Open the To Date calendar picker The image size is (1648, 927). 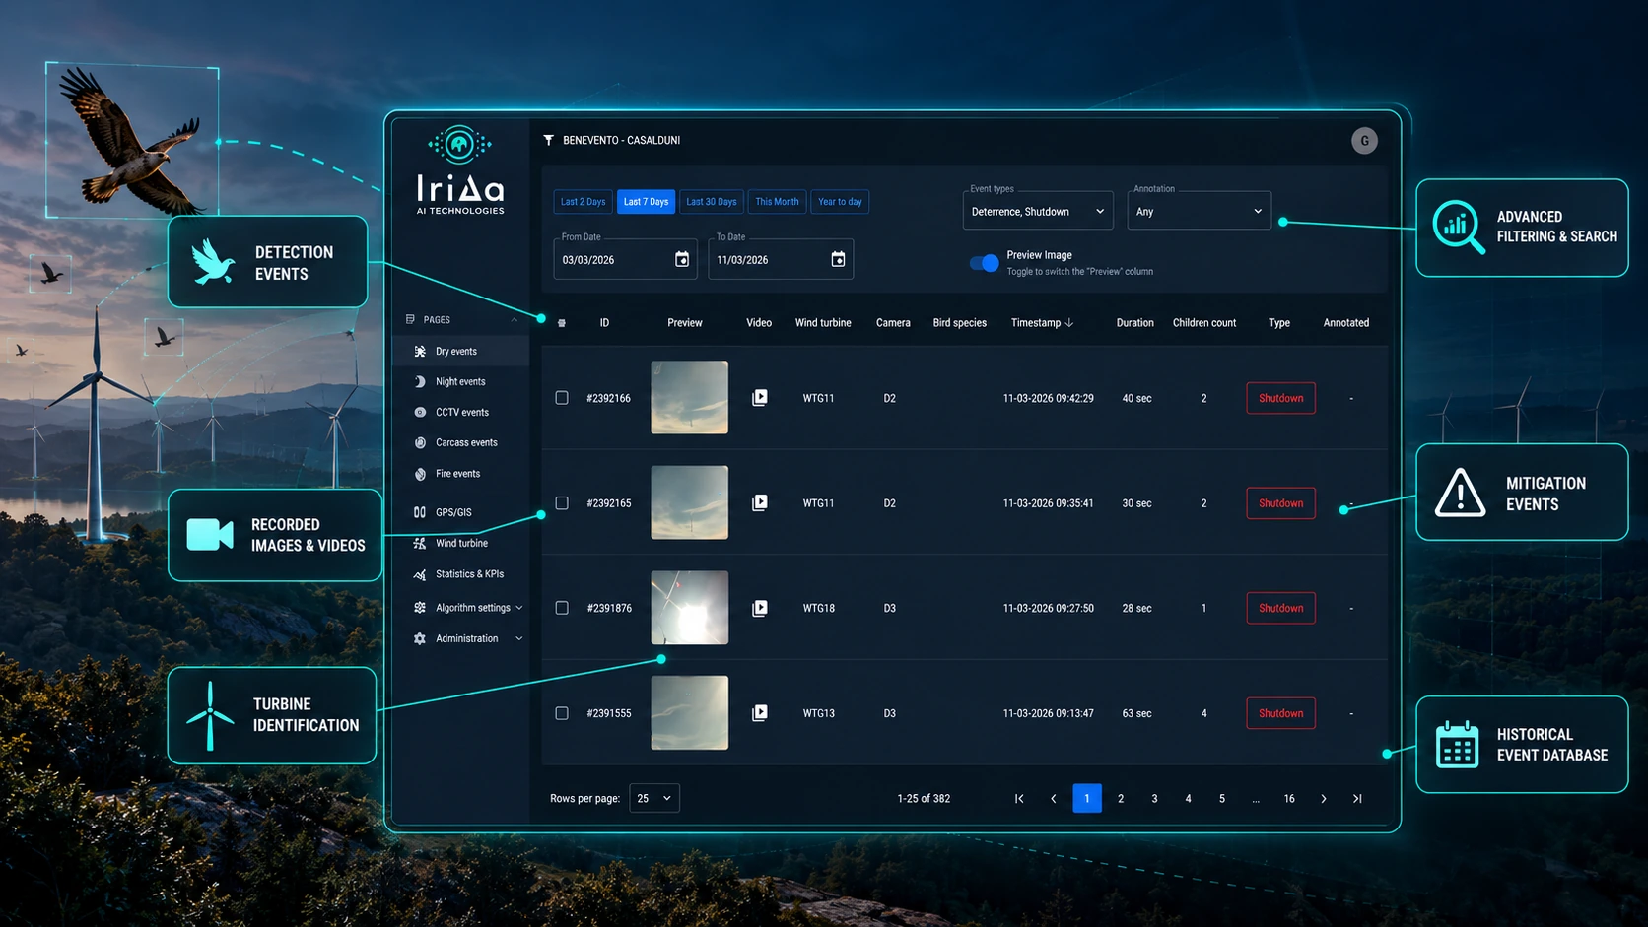coord(838,259)
